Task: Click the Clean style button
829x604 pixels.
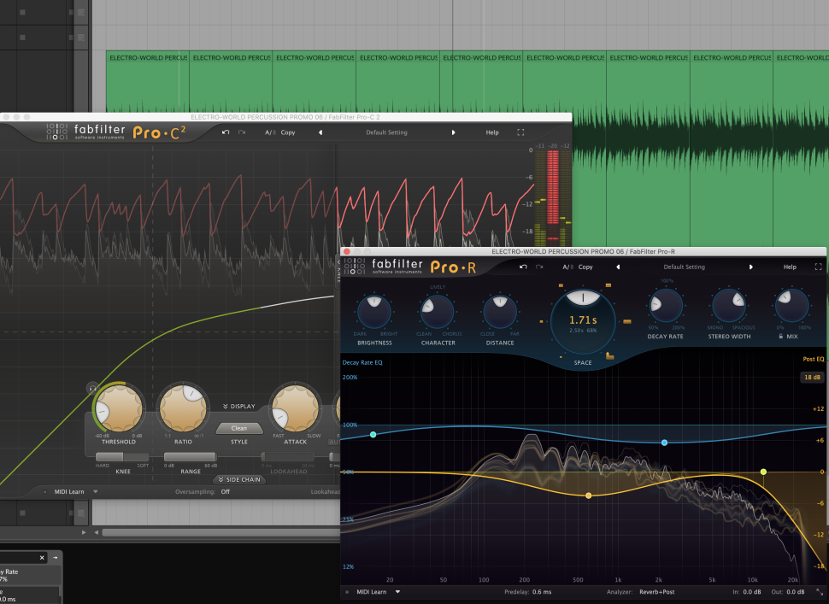Action: (239, 428)
